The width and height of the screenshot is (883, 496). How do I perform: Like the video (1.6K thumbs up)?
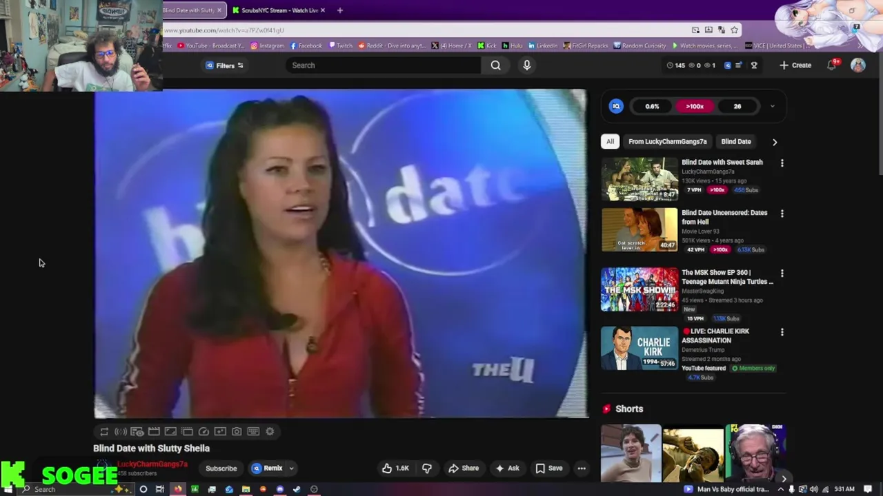click(396, 468)
